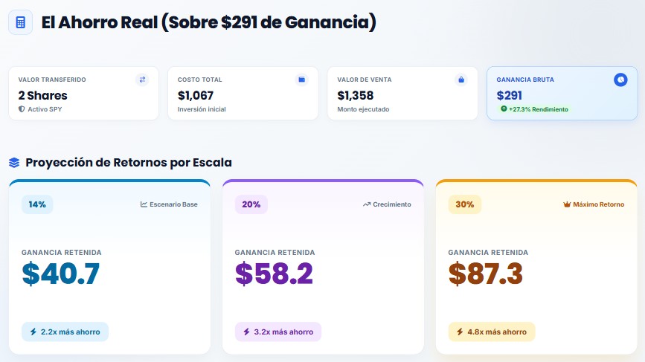Click the chart icon beside Escenario Base
This screenshot has width=645, height=362.
(144, 204)
